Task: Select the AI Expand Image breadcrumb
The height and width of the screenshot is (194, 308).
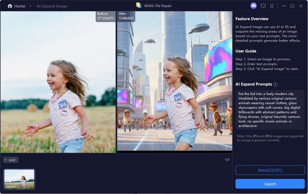Action: click(52, 6)
